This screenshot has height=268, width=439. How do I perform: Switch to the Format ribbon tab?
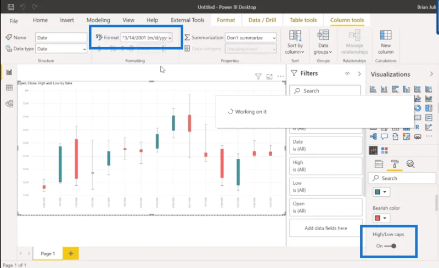226,20
